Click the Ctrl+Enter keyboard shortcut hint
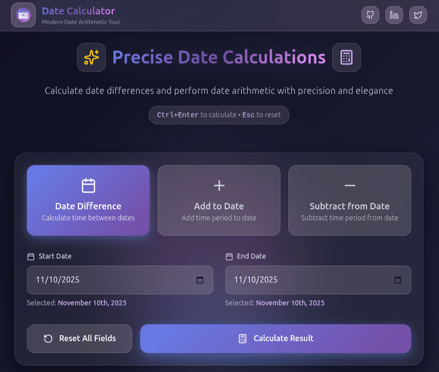This screenshot has height=372, width=439. click(178, 115)
